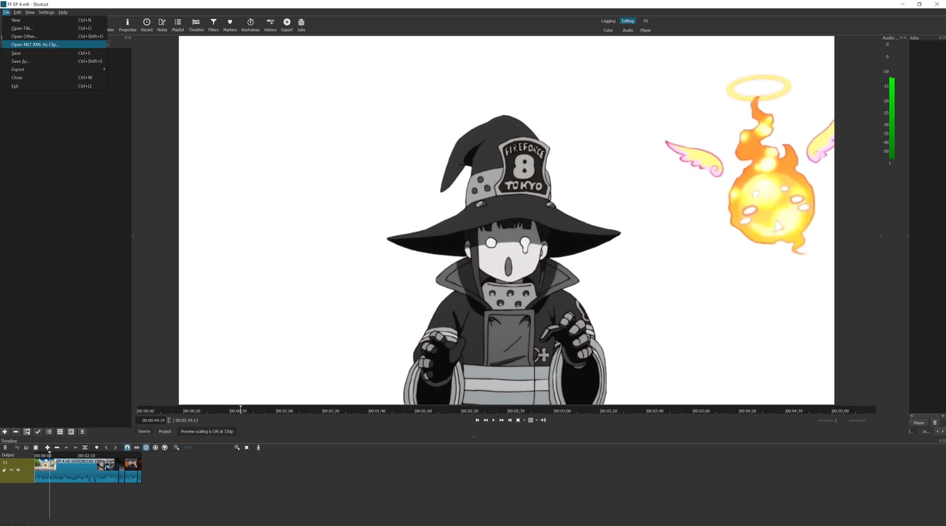Click the player volume speaker icon
946x526 pixels.
pos(543,420)
